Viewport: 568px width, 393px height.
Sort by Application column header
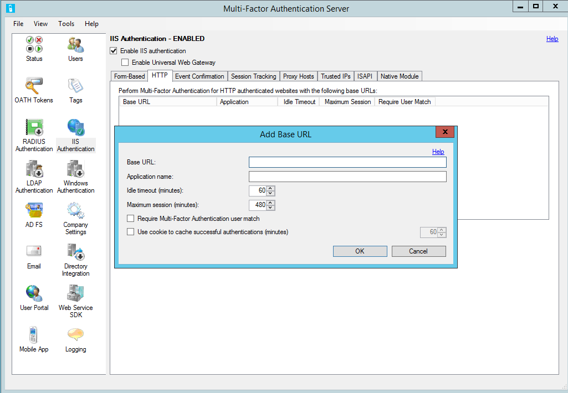pyautogui.click(x=247, y=102)
